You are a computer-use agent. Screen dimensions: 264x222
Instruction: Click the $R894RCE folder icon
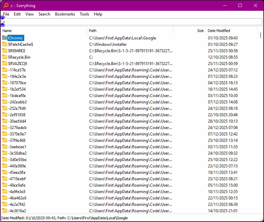pyautogui.click(x=5, y=51)
